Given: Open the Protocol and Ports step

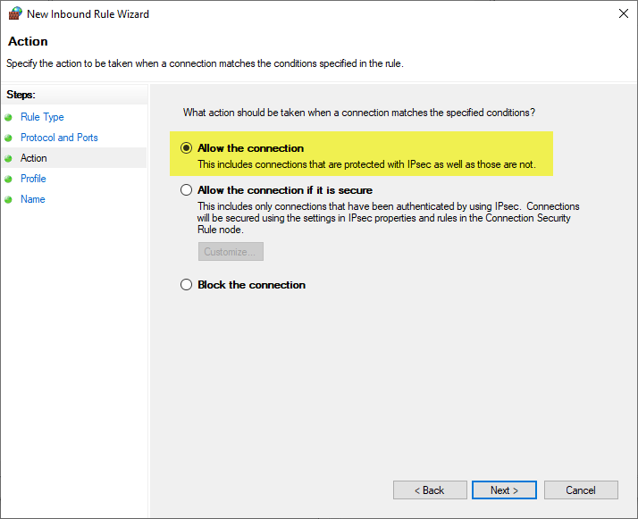Looking at the screenshot, I should click(x=59, y=138).
